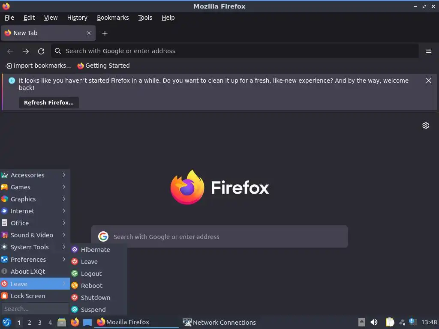Select the New Tab tab
This screenshot has height=329, width=439.
pyautogui.click(x=48, y=33)
